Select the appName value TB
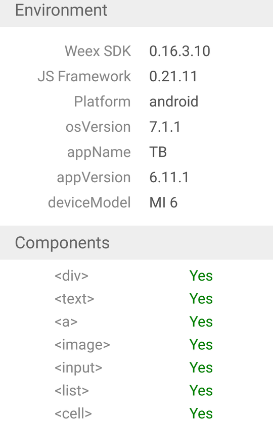 158,152
